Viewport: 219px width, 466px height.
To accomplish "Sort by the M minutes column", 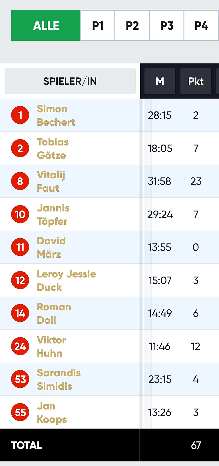I will [x=160, y=81].
